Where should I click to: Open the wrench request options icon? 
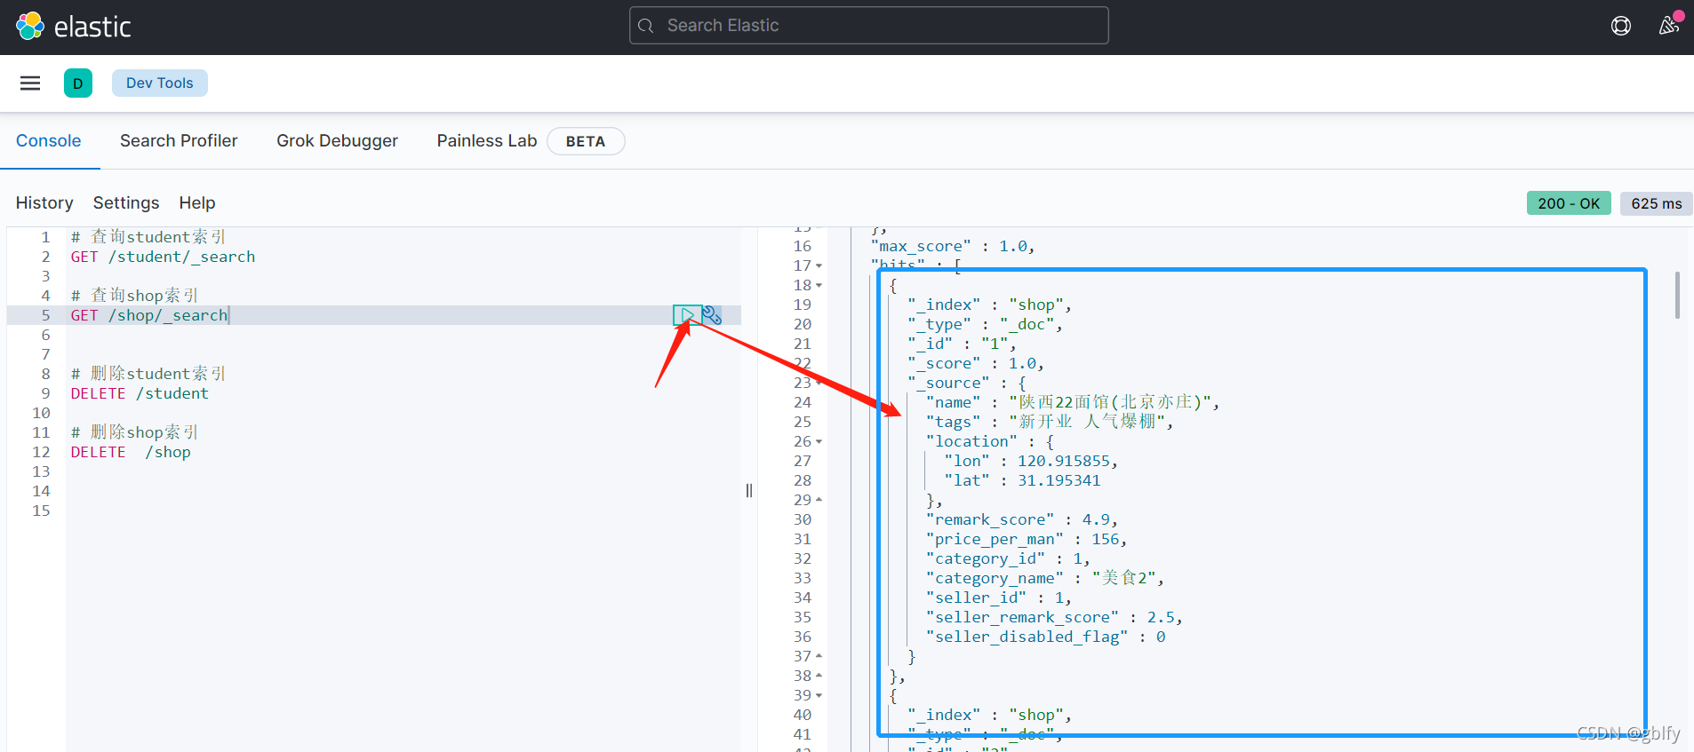coord(712,315)
